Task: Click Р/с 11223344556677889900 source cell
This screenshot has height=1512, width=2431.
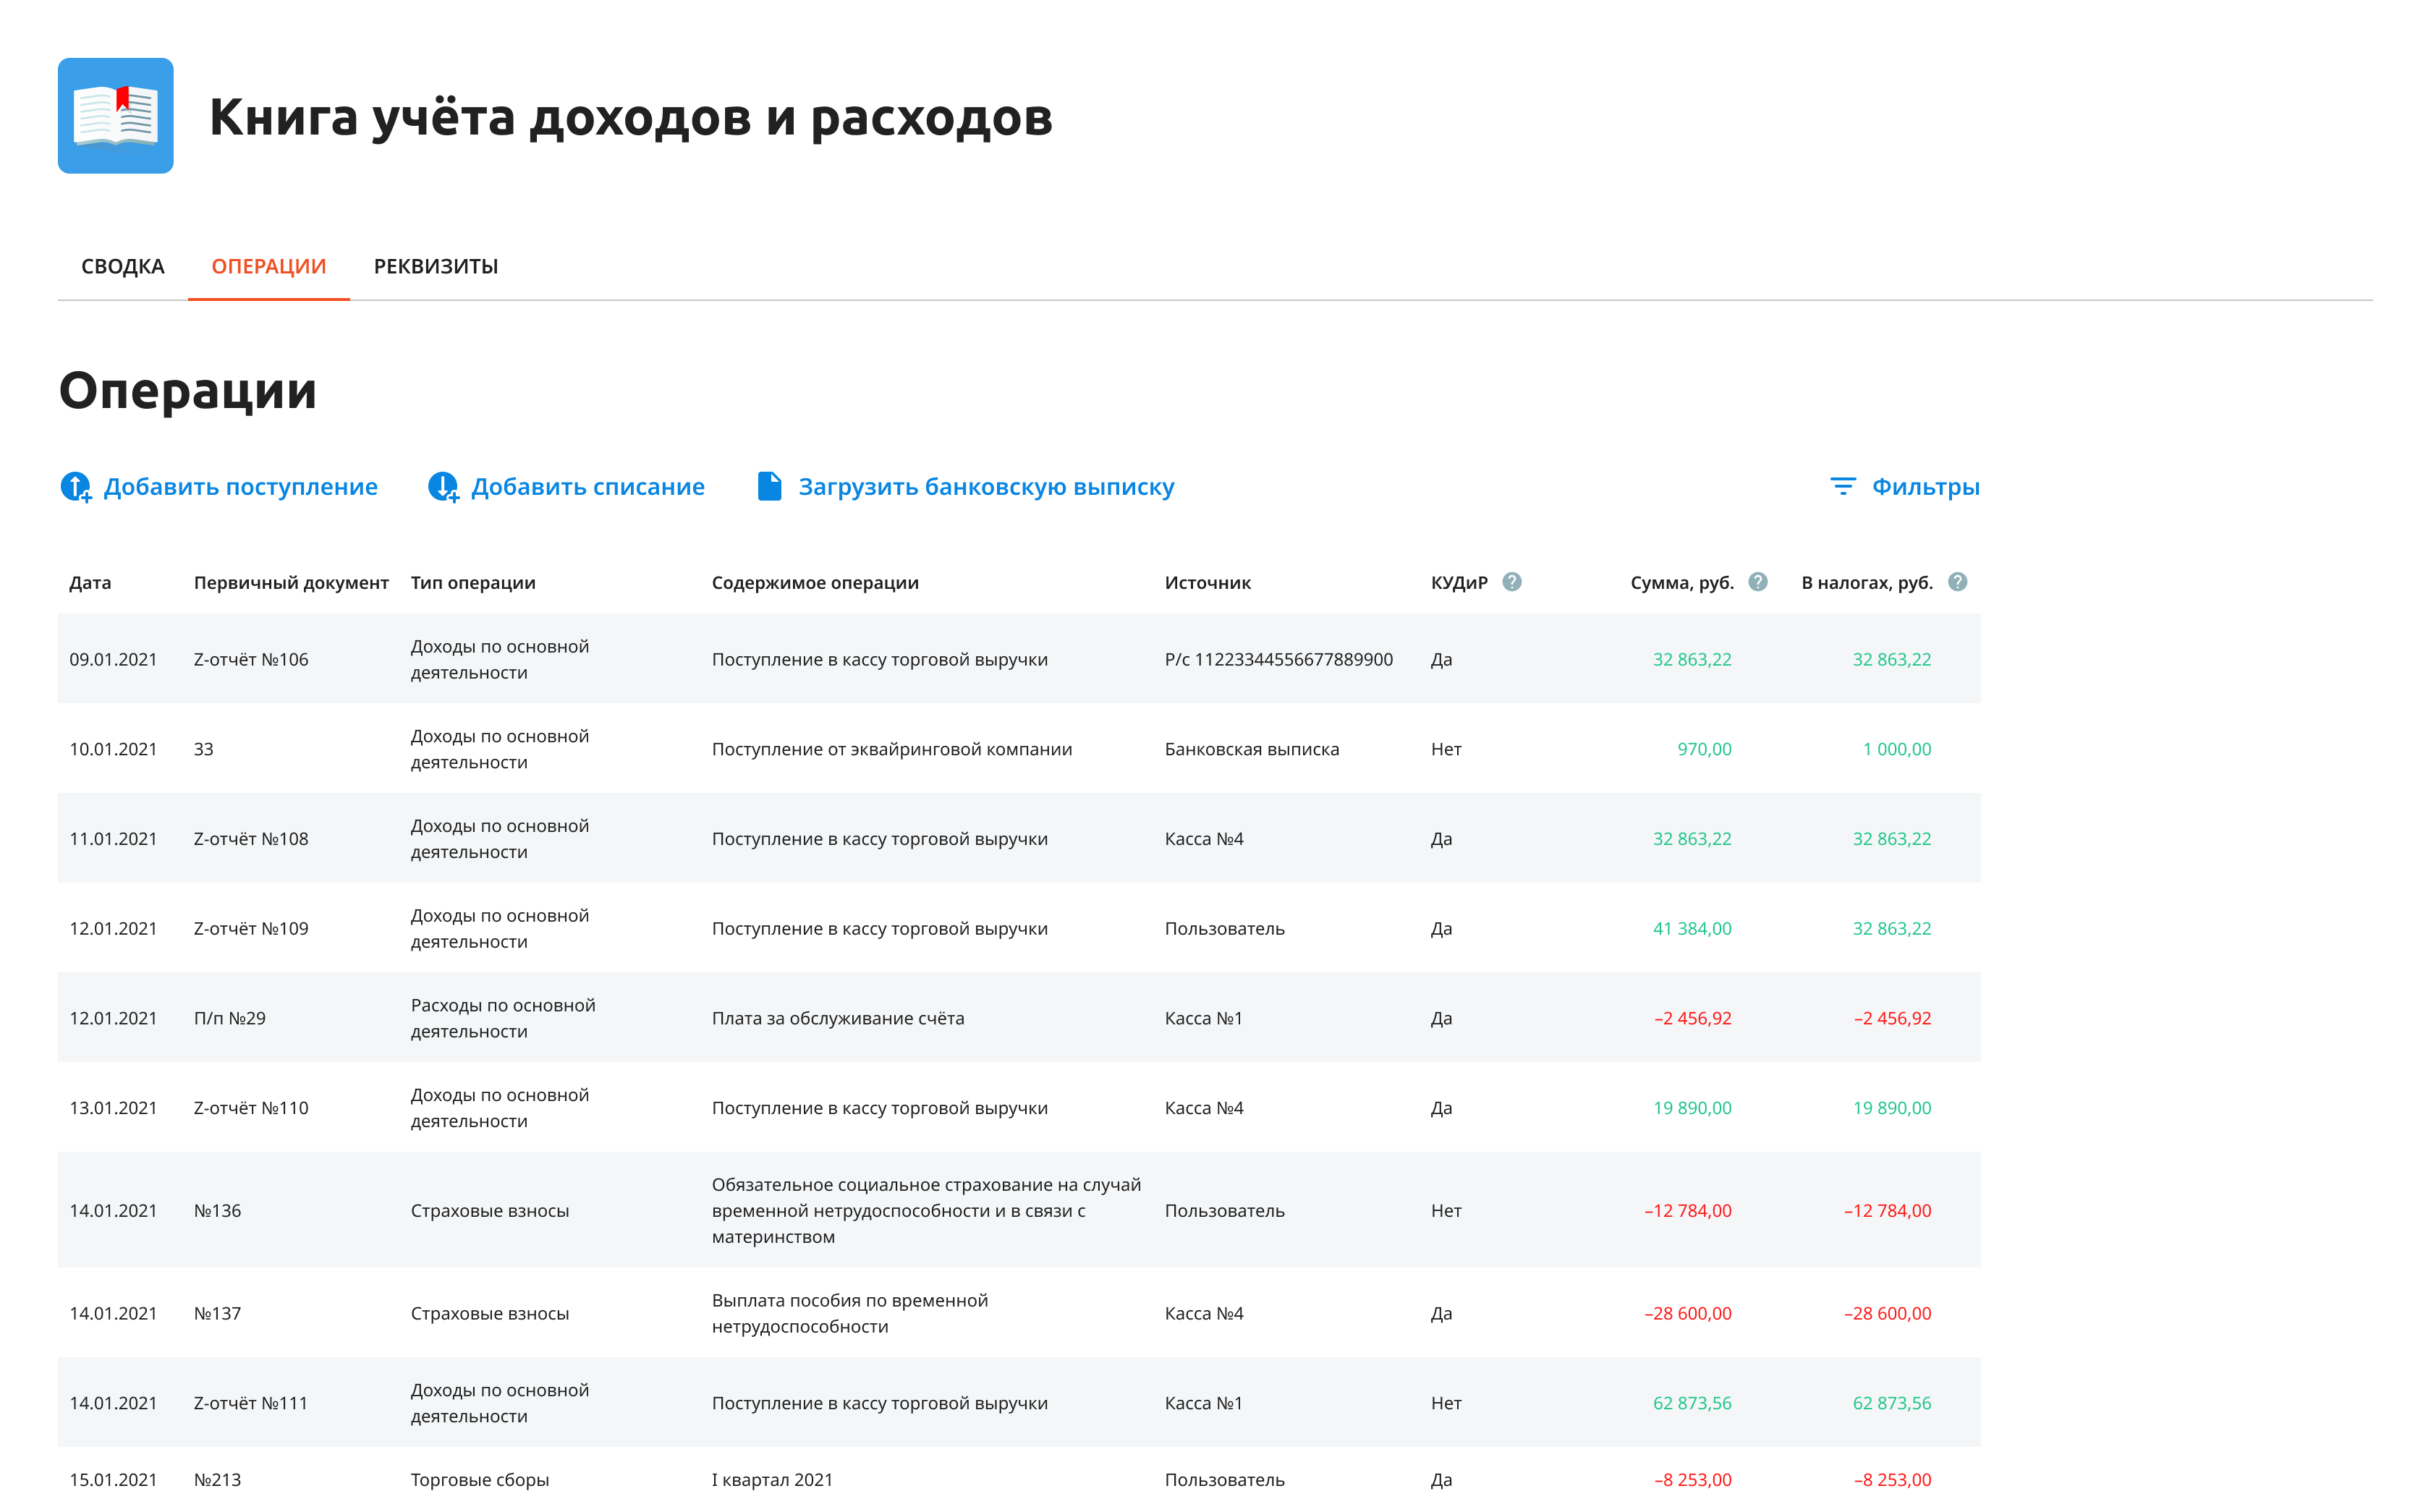Action: coord(1278,660)
